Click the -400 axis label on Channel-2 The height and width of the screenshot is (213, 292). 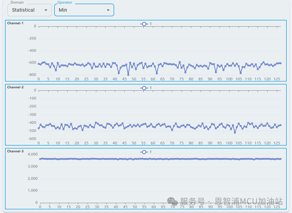pyautogui.click(x=32, y=123)
